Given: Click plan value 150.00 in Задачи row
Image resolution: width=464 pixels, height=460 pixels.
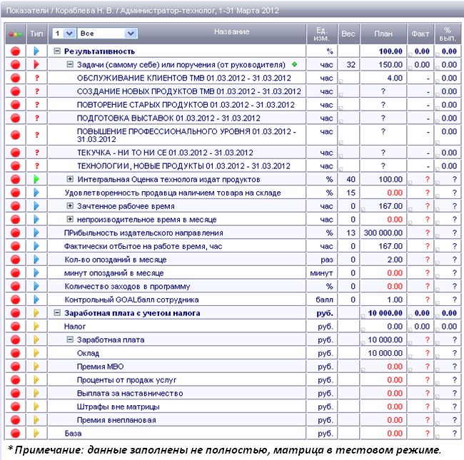Looking at the screenshot, I should click(390, 64).
